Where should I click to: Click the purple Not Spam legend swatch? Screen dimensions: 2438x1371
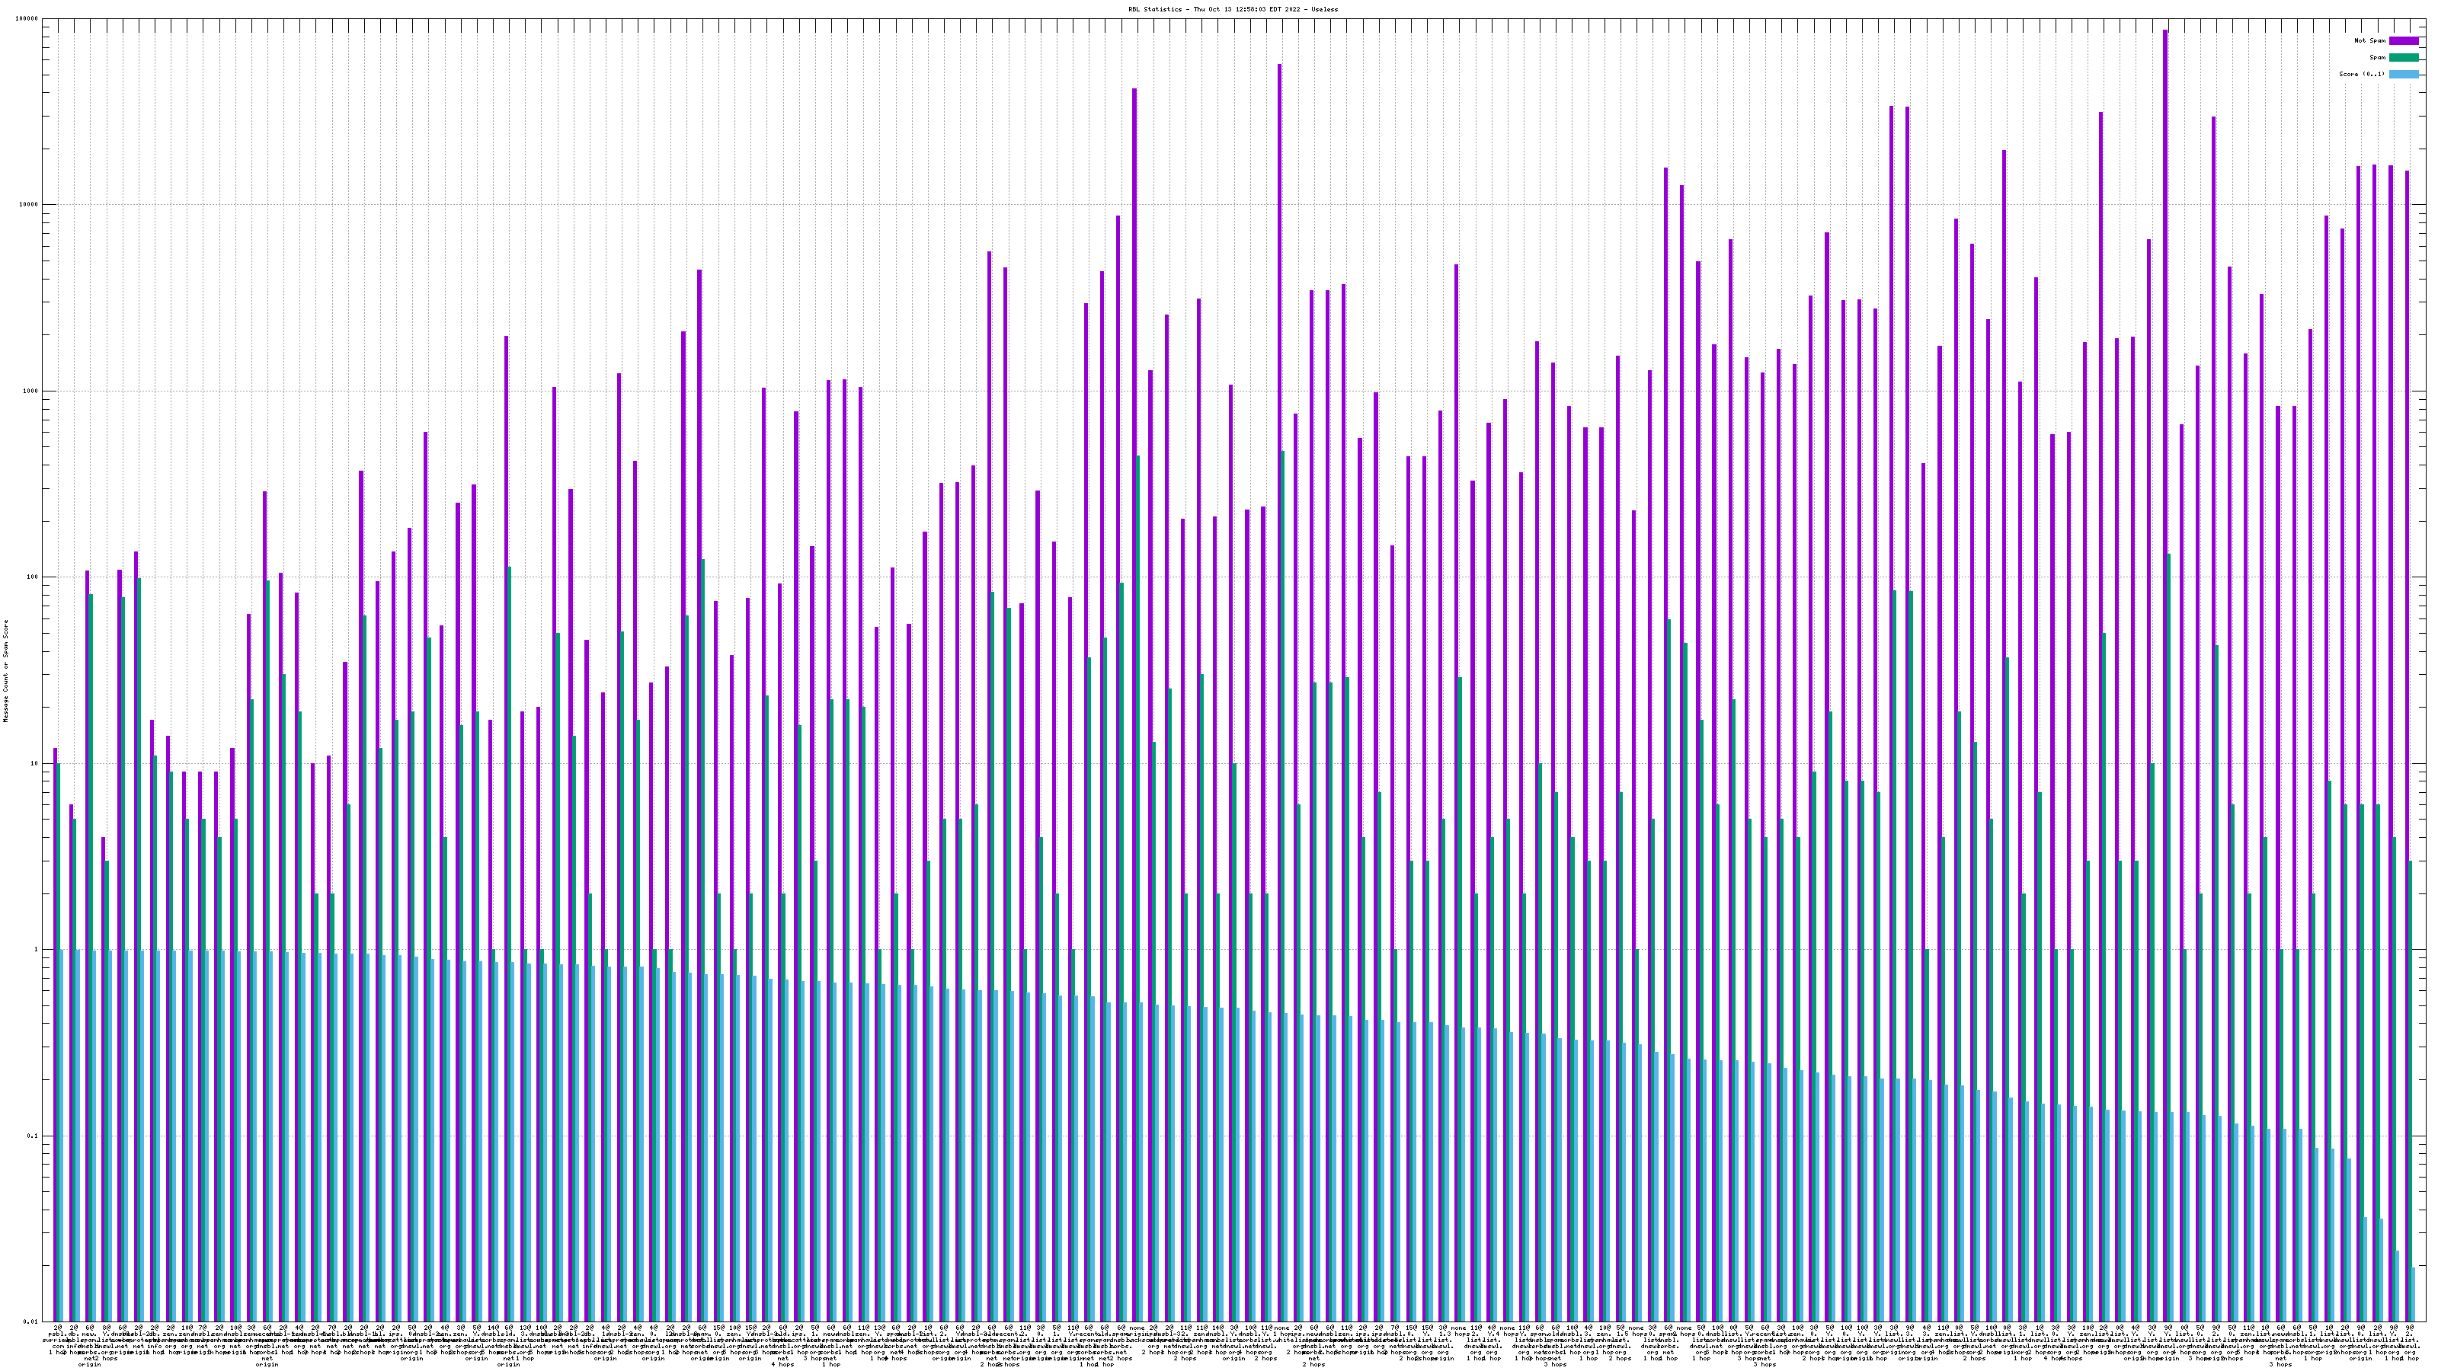(2404, 40)
